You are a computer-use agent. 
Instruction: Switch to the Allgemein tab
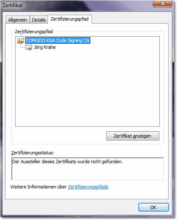[18, 20]
